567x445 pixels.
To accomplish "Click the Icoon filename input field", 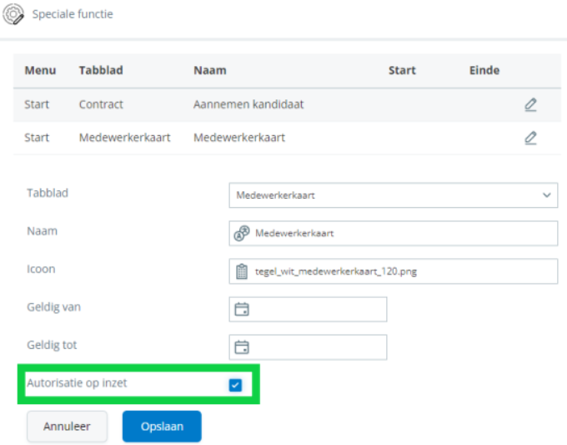I will pos(400,271).
